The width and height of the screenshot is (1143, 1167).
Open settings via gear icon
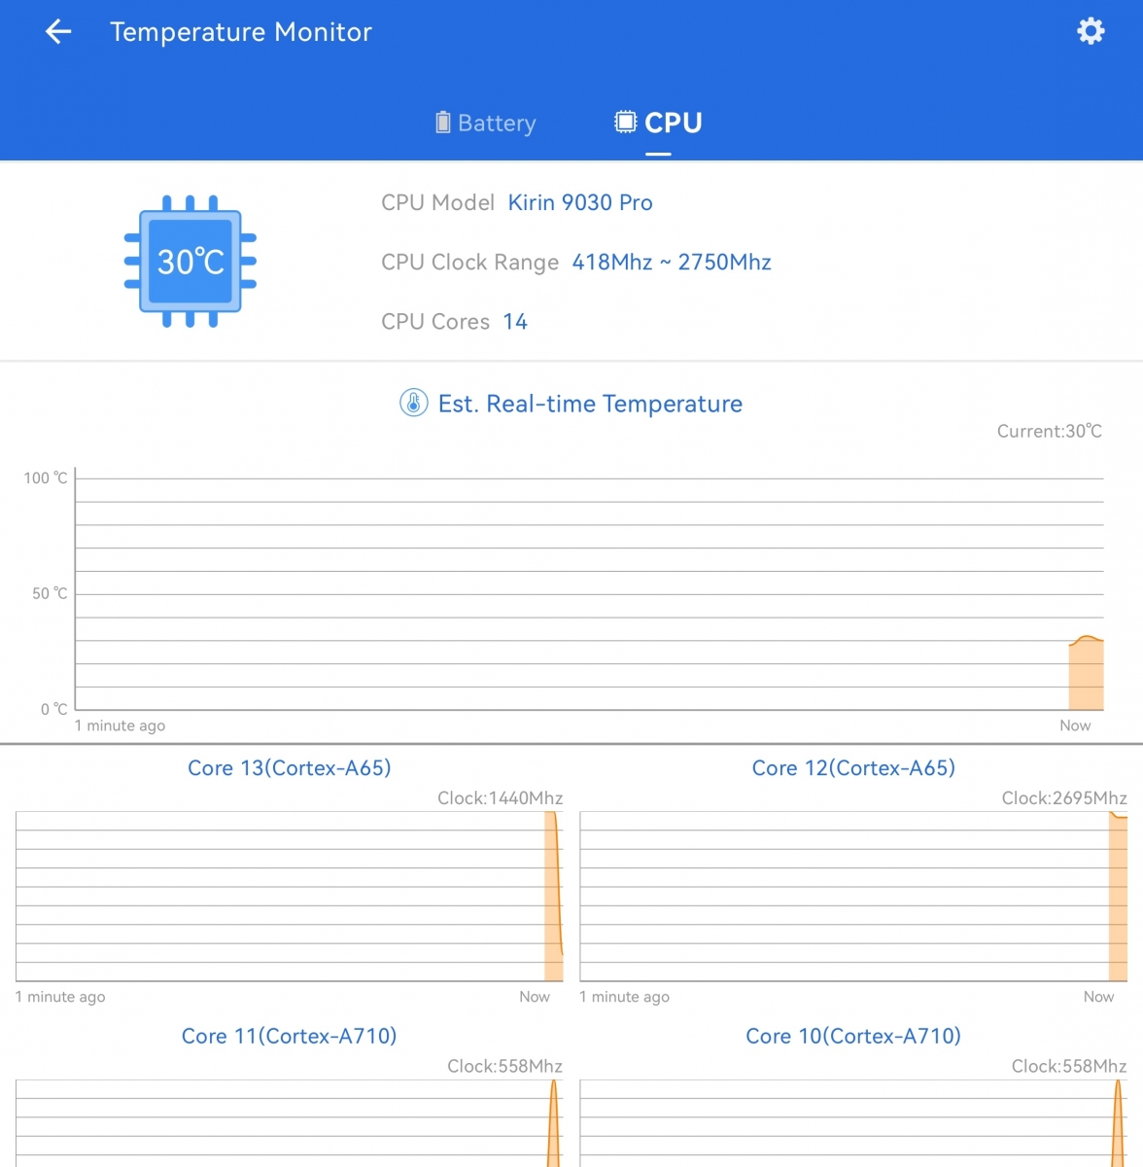tap(1091, 31)
